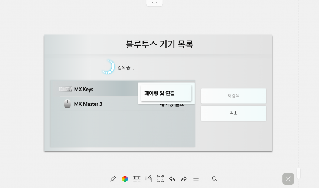Close the annotation toolbar with the X
This screenshot has height=188, width=319.
tap(288, 179)
